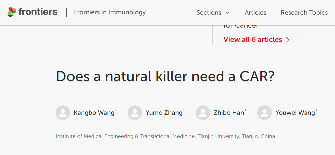Viewport: 335px width, 155px height.
Task: Open author name Kangbo Wang
Action: click(94, 113)
